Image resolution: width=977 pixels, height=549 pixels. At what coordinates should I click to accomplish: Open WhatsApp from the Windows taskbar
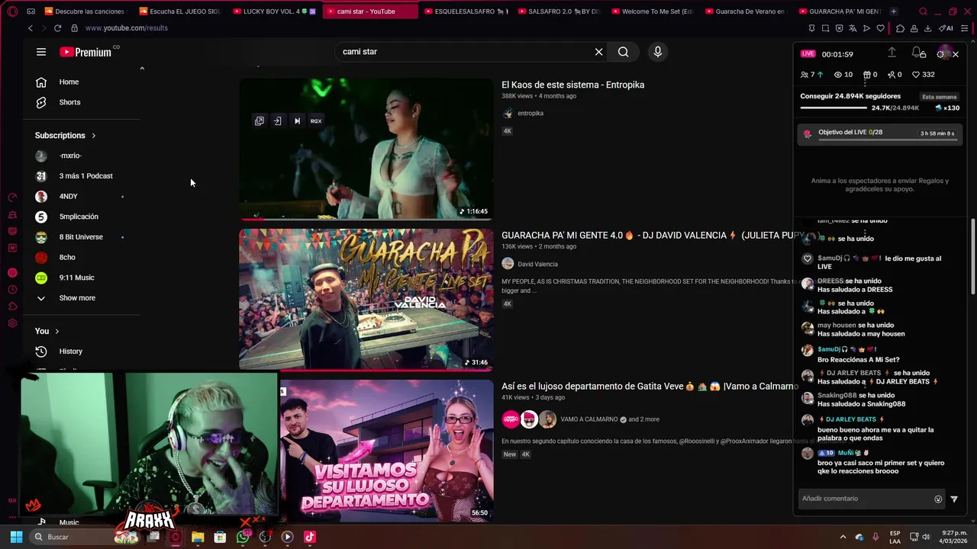point(243,537)
